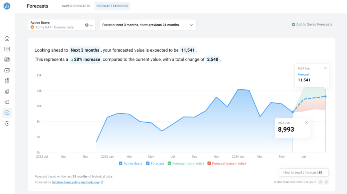The image size is (347, 194).
Task: Open the Databoards chart sidebar icon
Action: point(7,60)
